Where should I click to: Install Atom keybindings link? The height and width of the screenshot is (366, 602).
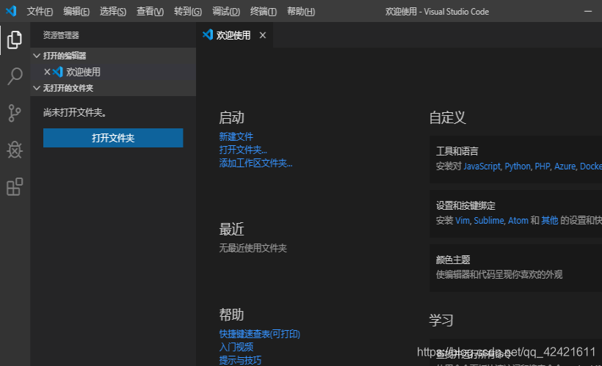click(x=518, y=221)
